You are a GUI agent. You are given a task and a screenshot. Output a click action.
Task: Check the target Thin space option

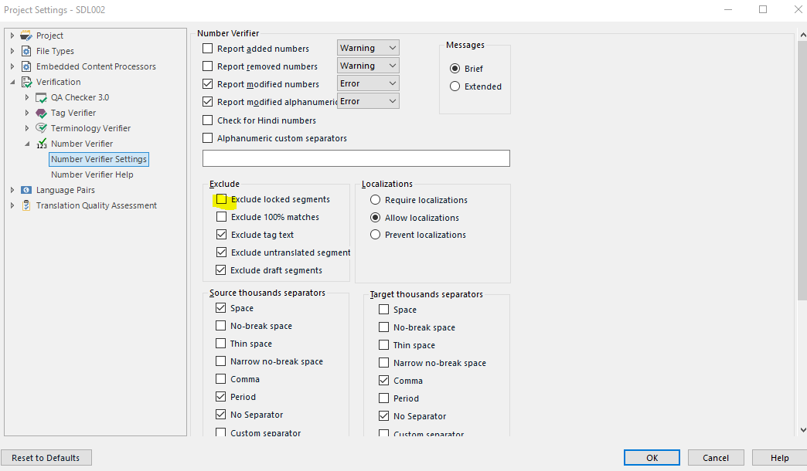[x=383, y=345]
